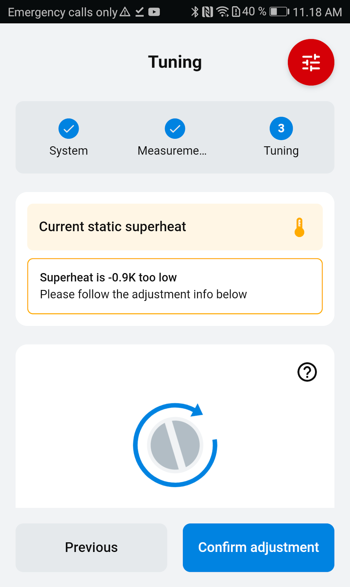Select the Tuning step label

[281, 151]
